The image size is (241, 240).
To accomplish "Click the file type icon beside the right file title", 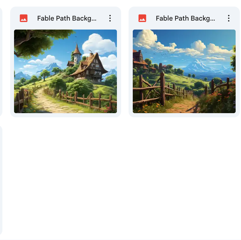I will click(x=142, y=18).
